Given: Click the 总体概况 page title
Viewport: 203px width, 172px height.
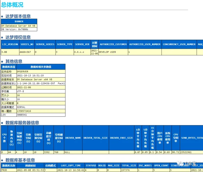Looking at the screenshot, I should click(12, 5).
